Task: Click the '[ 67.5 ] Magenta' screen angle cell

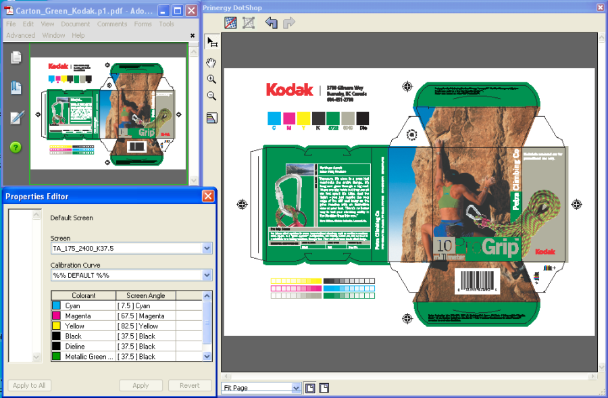Action: (146, 316)
